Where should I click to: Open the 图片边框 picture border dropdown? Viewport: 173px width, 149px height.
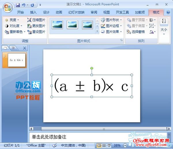(x=111, y=26)
